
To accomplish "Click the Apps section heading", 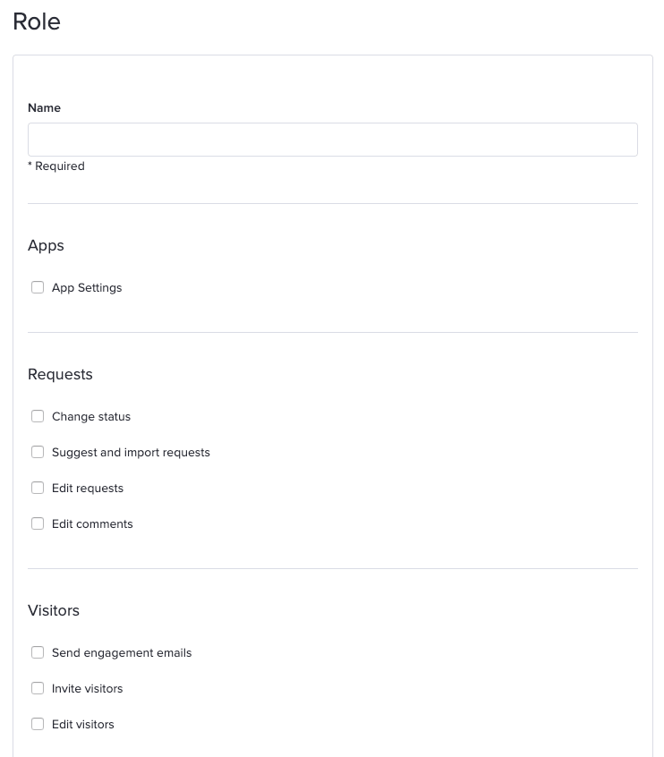I will click(x=46, y=245).
